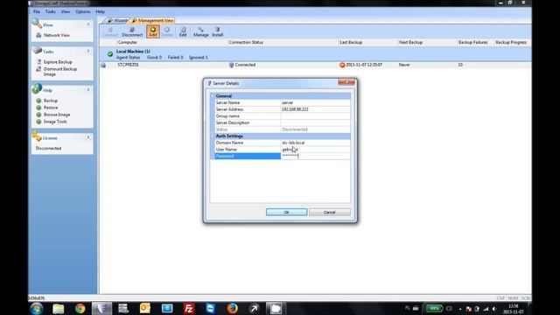Click the Server Name value field
Image resolution: width=560 pixels, height=315 pixels.
[315, 102]
